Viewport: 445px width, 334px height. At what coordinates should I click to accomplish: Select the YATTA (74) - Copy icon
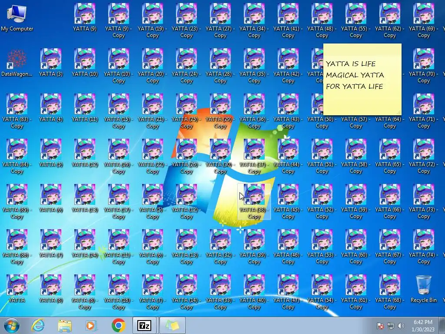tap(423, 247)
